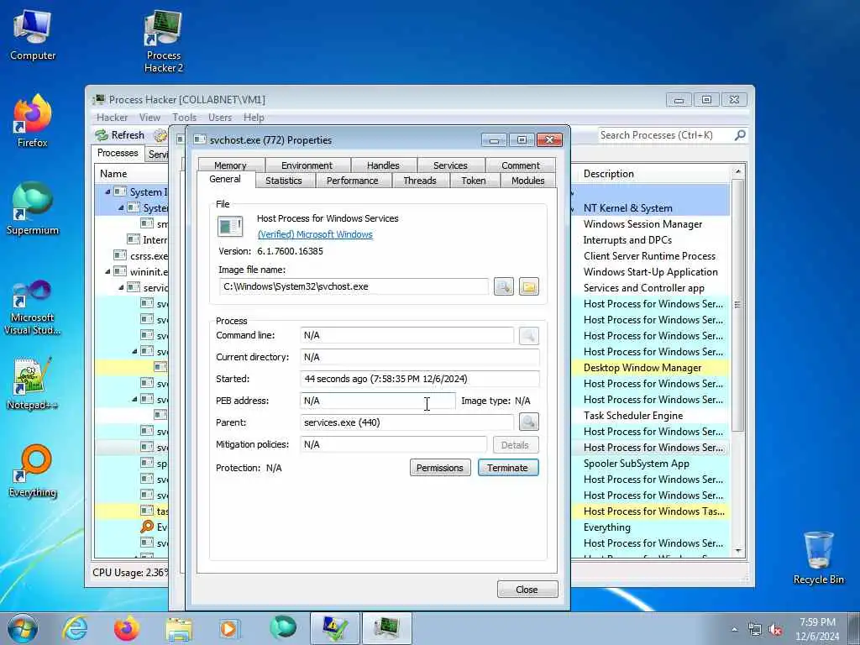Open the View menu
This screenshot has width=860, height=645.
tap(149, 118)
